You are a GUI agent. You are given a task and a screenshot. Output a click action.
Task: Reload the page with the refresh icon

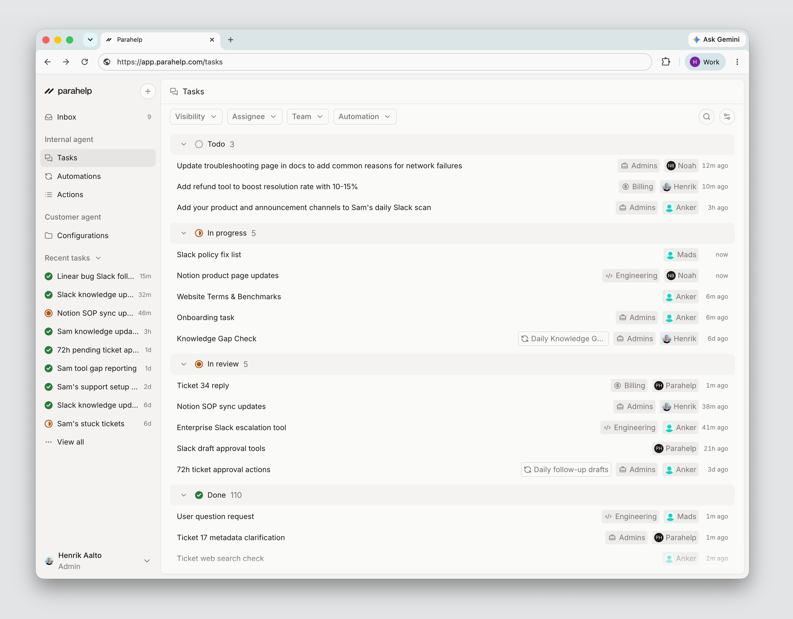click(x=85, y=62)
